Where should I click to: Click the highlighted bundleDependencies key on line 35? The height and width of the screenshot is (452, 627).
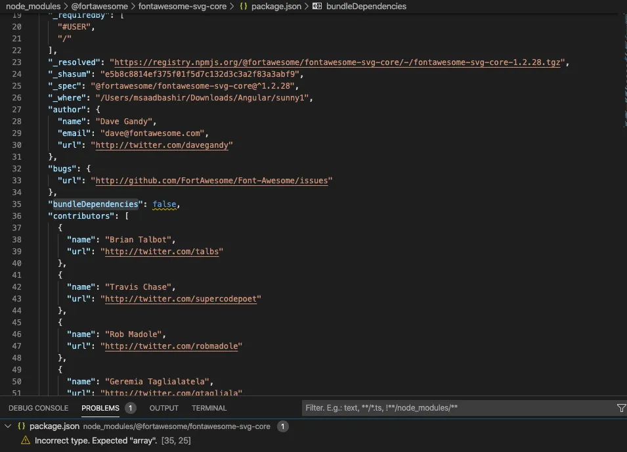[x=96, y=204]
